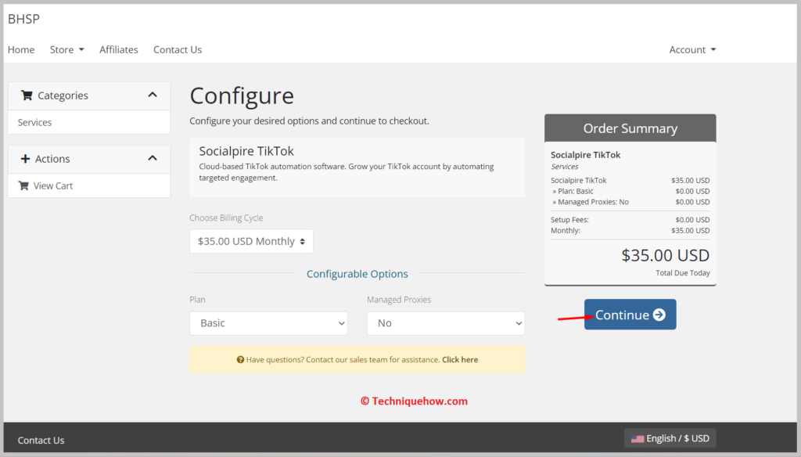
Task: Click the plus icon beside Actions
Action: [25, 159]
